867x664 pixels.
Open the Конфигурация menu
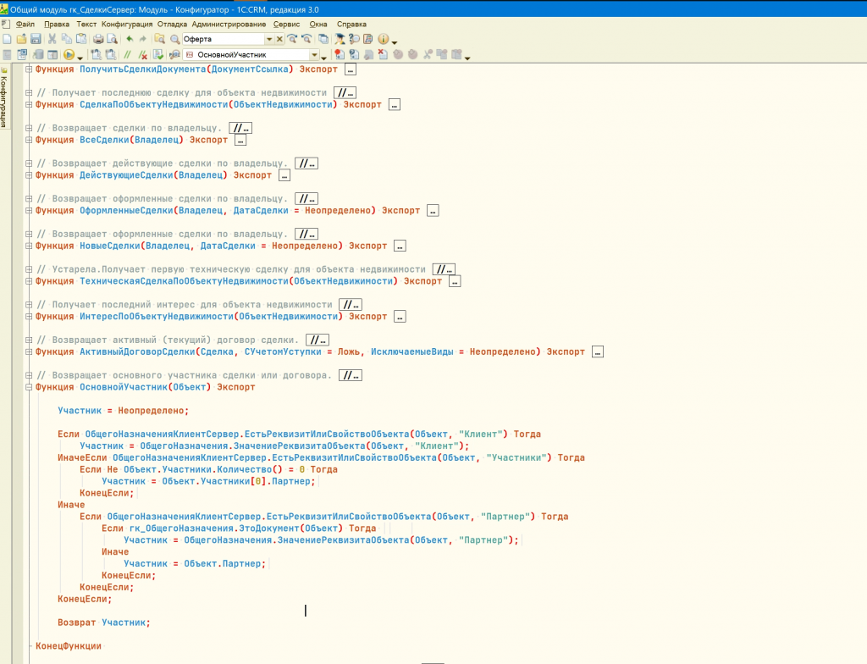[127, 24]
